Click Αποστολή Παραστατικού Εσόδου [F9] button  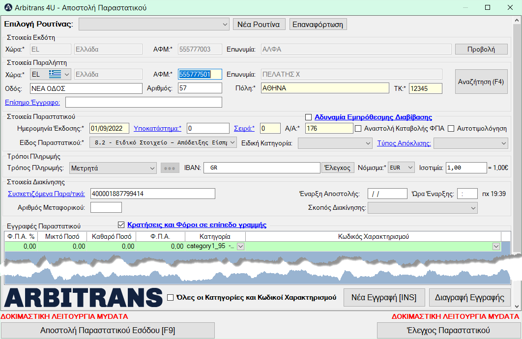(x=108, y=330)
